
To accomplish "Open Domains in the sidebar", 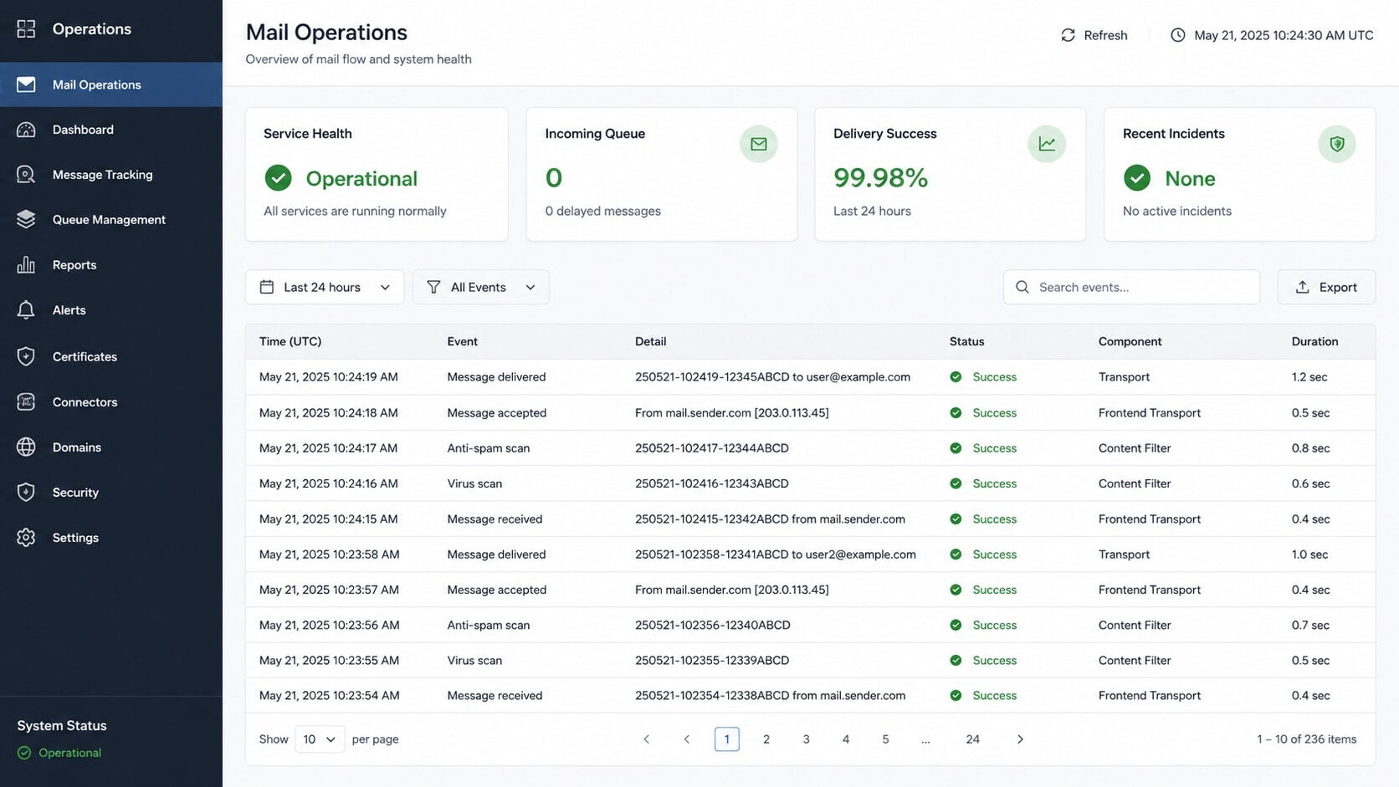I will tap(111, 447).
